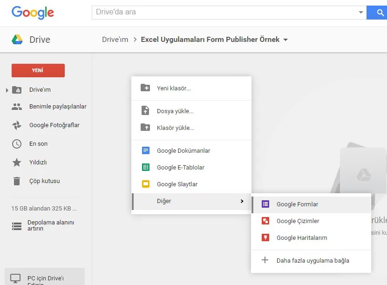Click Depolama alanını artırın

pyautogui.click(x=51, y=225)
